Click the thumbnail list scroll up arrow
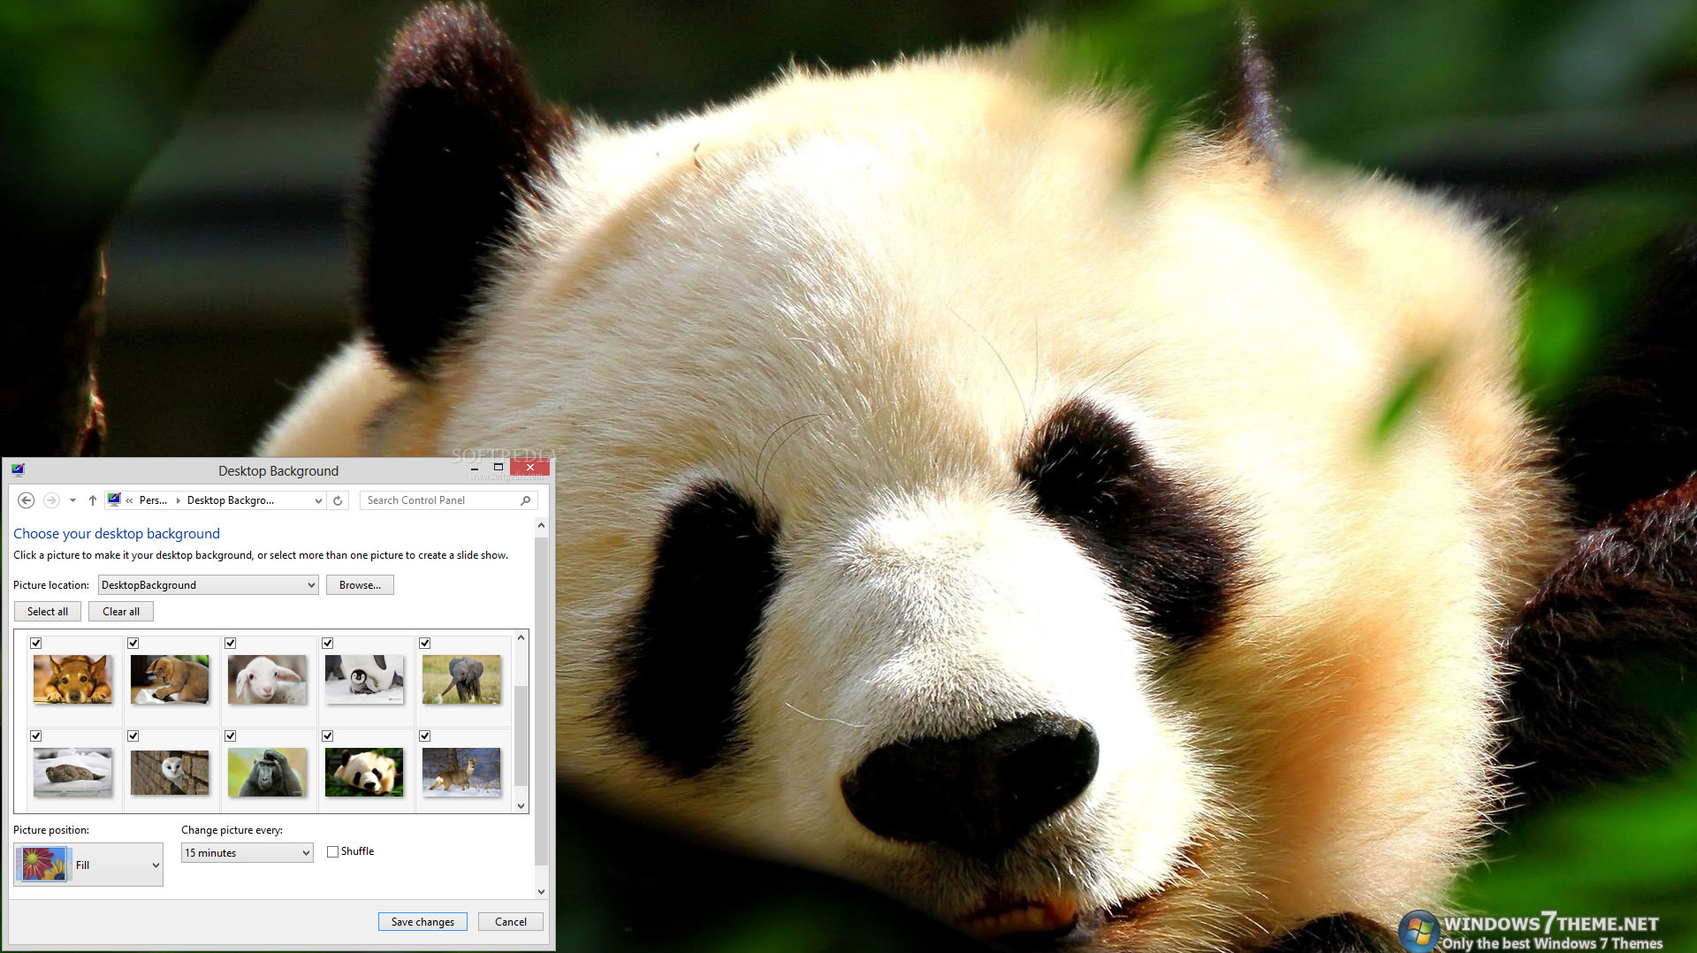 pyautogui.click(x=521, y=637)
